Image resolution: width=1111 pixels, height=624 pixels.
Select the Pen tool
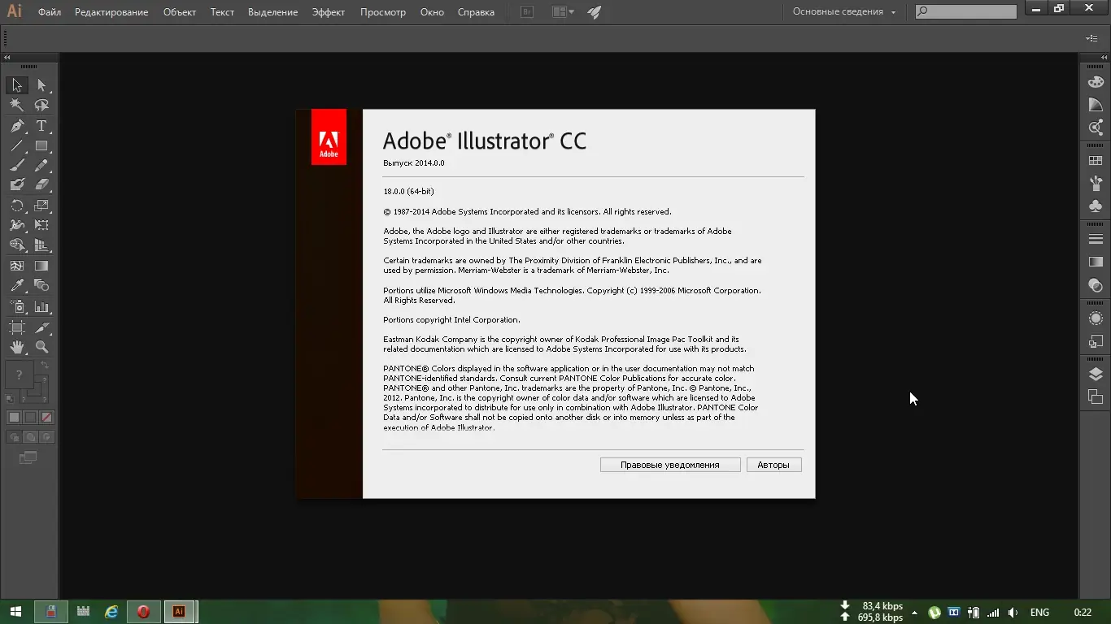point(16,125)
